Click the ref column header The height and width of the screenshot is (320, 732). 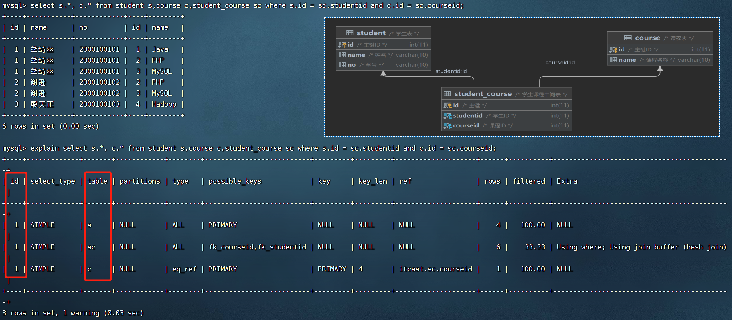pyautogui.click(x=405, y=181)
